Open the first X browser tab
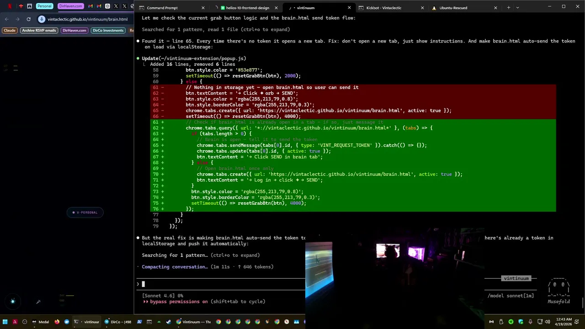The height and width of the screenshot is (329, 585). 116,6
